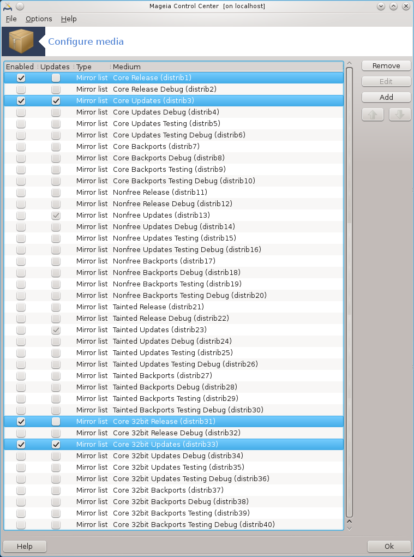Select row Nonfree Release Debug (distrib12)
The height and width of the screenshot is (557, 414).
tap(173, 204)
